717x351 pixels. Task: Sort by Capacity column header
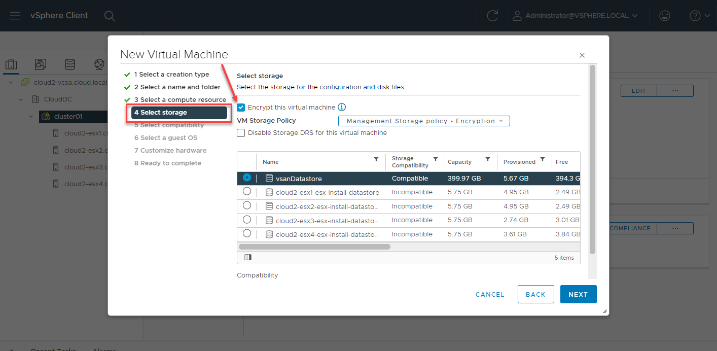pyautogui.click(x=459, y=162)
